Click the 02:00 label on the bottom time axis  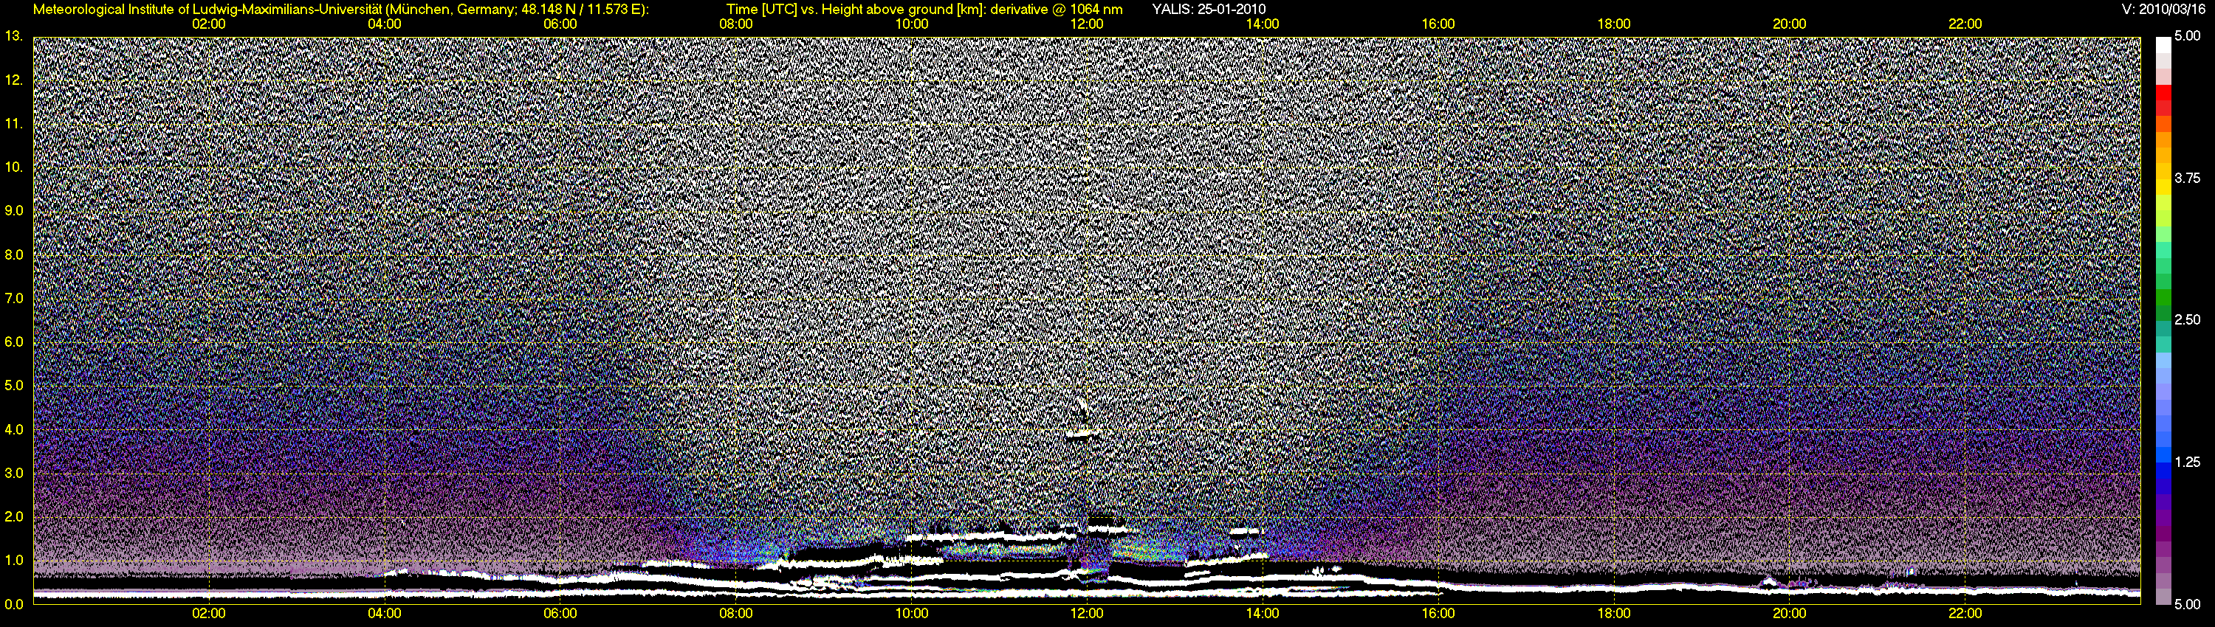pos(209,613)
